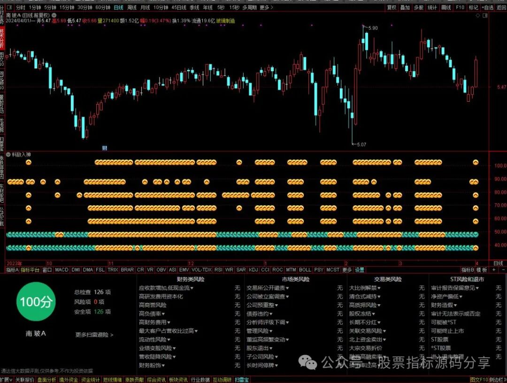Image resolution: width=507 pixels, height=383 pixels.
Task: Click the 财 marker on the price chart
Action: pyautogui.click(x=104, y=148)
